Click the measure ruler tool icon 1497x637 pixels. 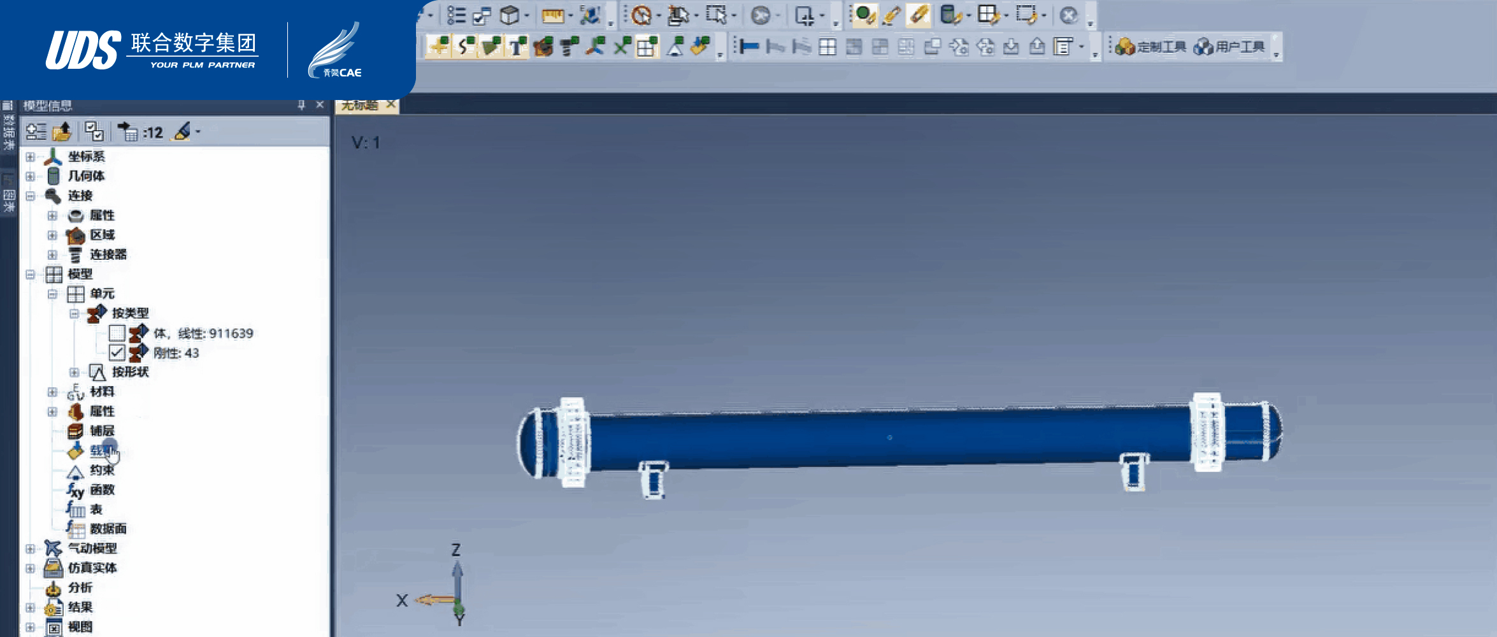[x=552, y=15]
